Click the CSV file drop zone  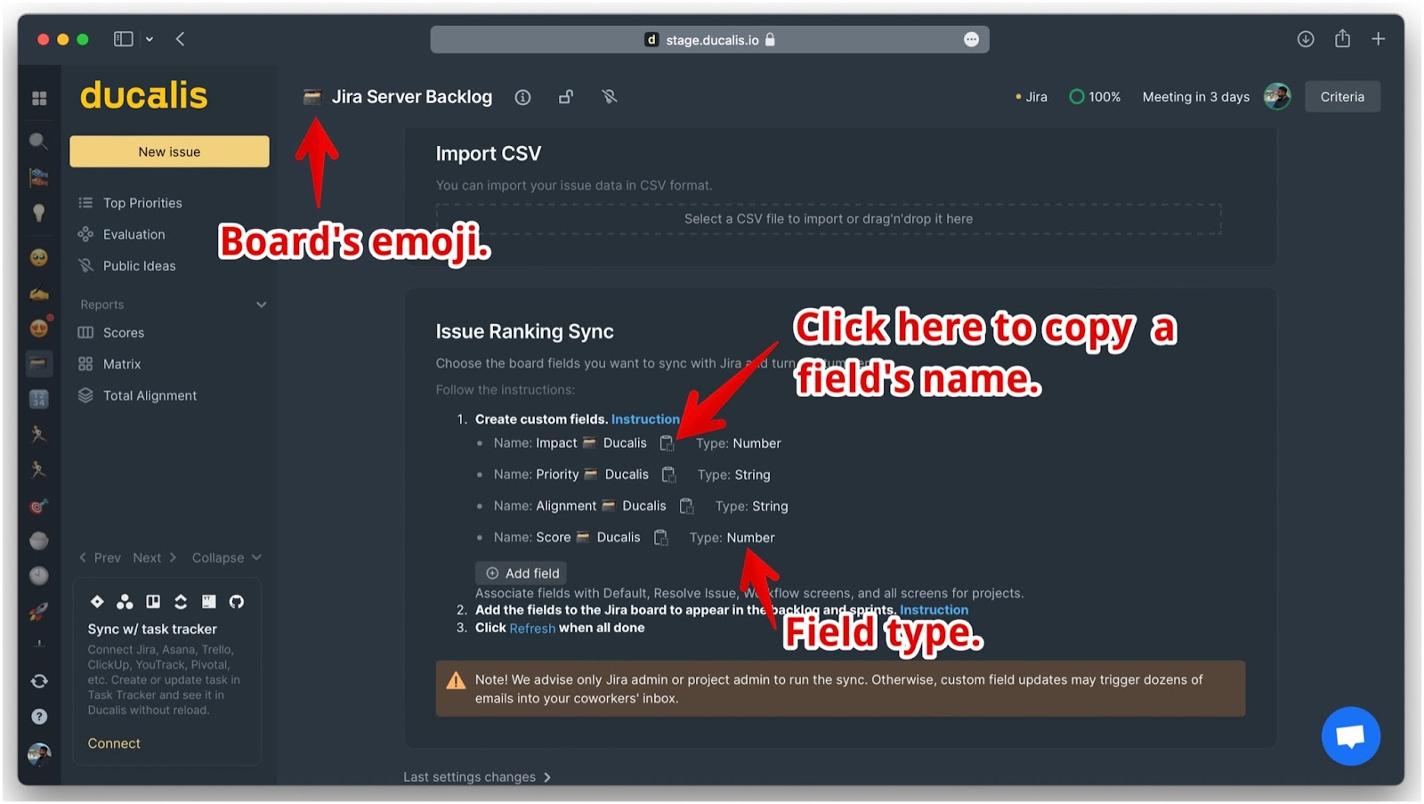coord(828,219)
